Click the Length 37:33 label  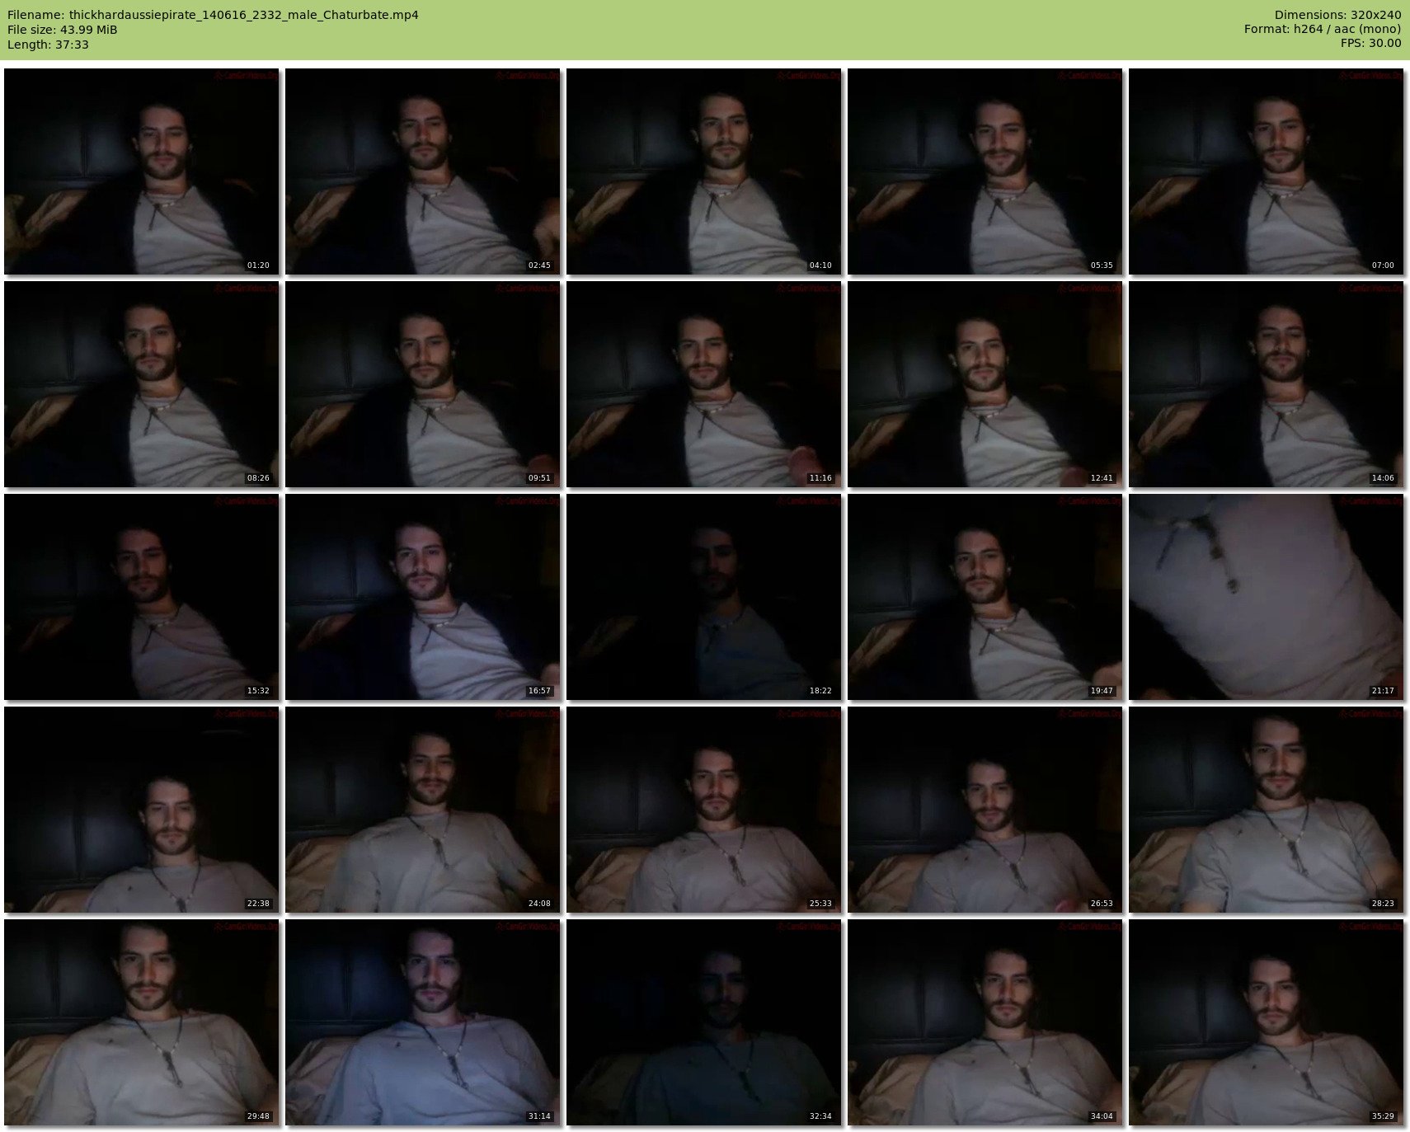click(x=48, y=45)
